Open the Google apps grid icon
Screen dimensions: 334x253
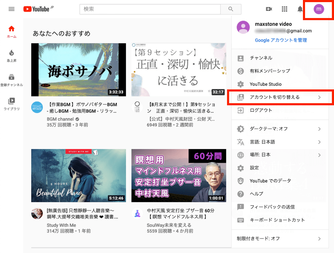[284, 9]
